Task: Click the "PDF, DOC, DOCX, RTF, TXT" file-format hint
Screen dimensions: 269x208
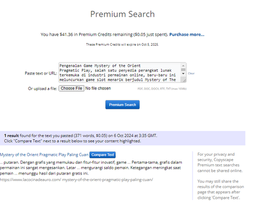Action: coord(162,89)
